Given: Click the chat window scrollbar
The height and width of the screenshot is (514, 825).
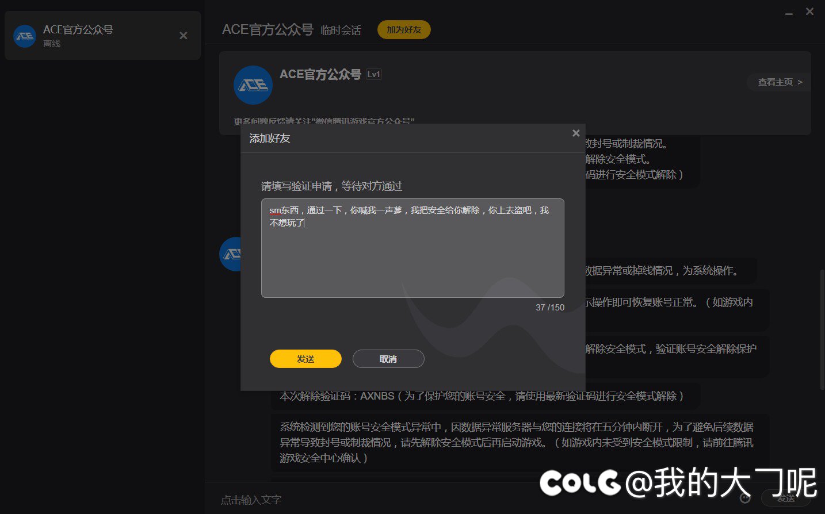Looking at the screenshot, I should pyautogui.click(x=822, y=329).
